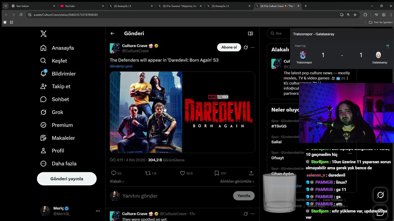
Task: Open Grok from the sidebar
Action: 52,112
